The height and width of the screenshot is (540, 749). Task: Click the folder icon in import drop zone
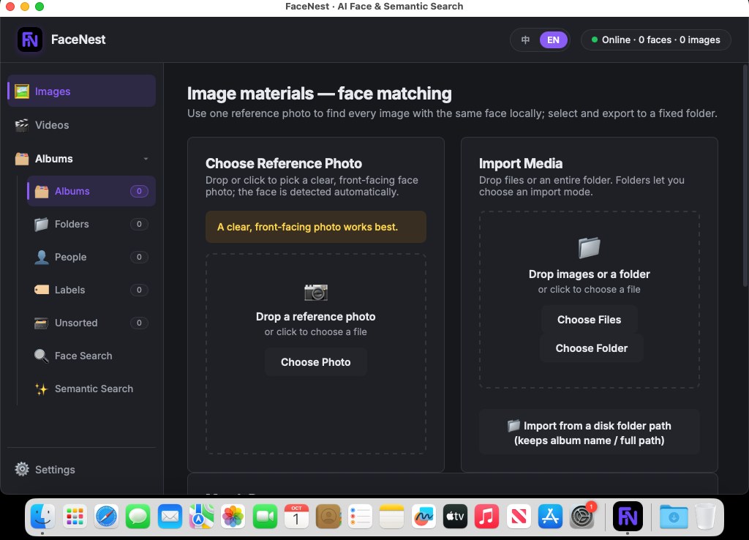coord(589,247)
